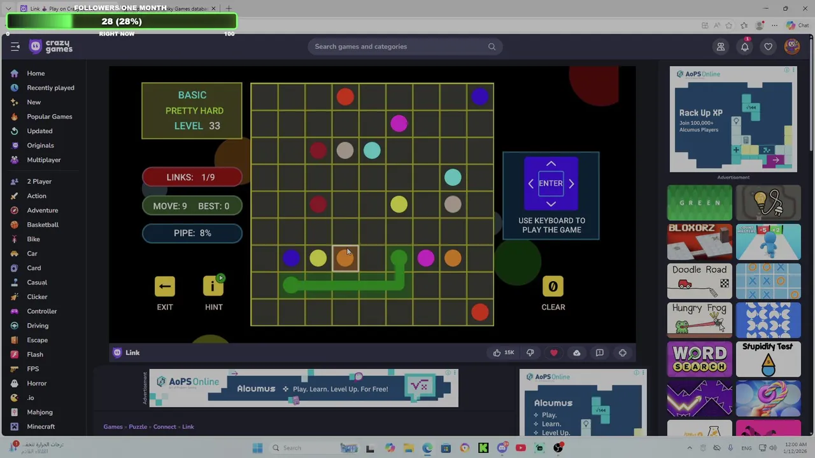Open the Word Search game thumbnail
The height and width of the screenshot is (458, 815).
[x=700, y=359]
